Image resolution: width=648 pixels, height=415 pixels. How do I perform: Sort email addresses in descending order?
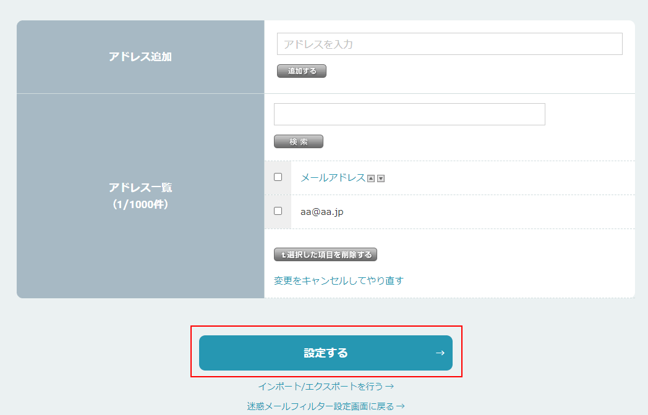point(381,178)
